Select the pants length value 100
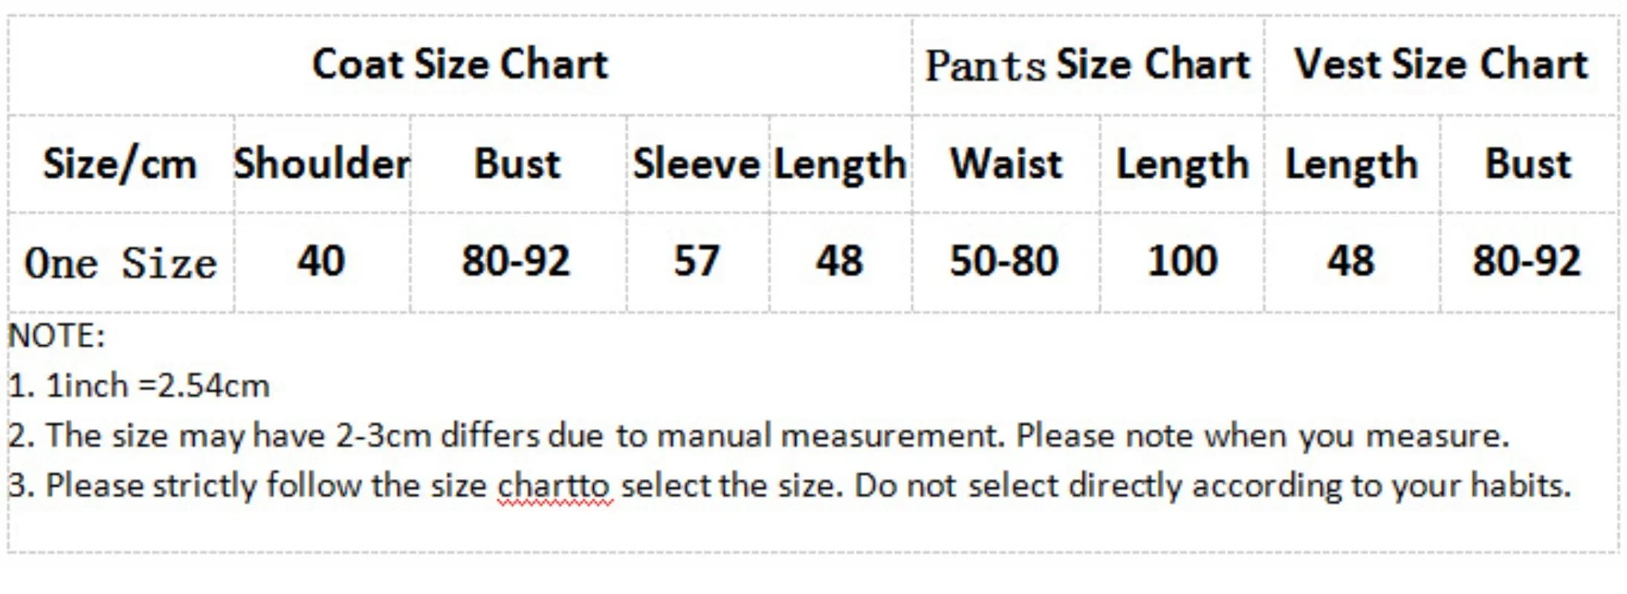The height and width of the screenshot is (594, 1627). 1182,261
